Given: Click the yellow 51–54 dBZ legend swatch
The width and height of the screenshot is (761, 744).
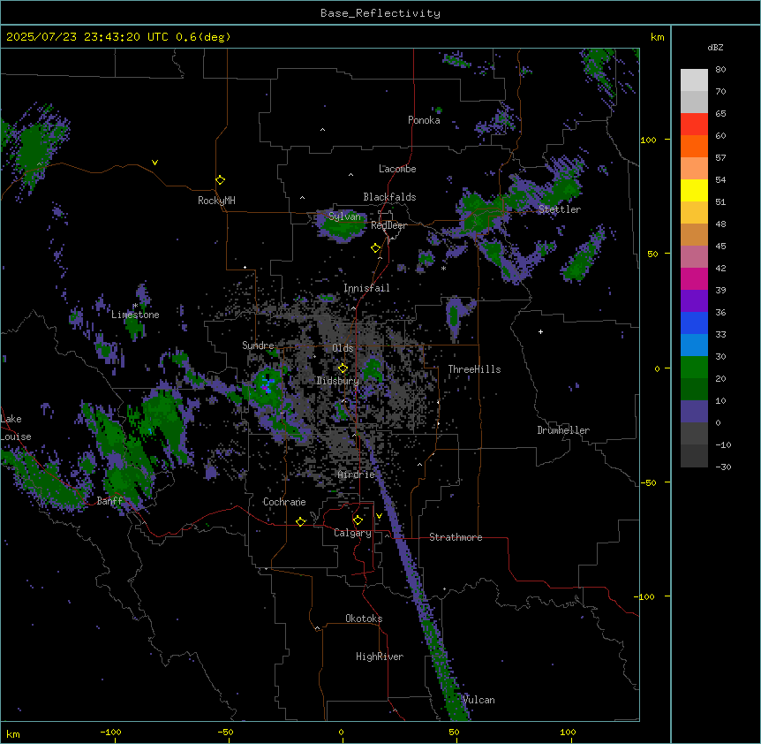Looking at the screenshot, I should click(694, 190).
